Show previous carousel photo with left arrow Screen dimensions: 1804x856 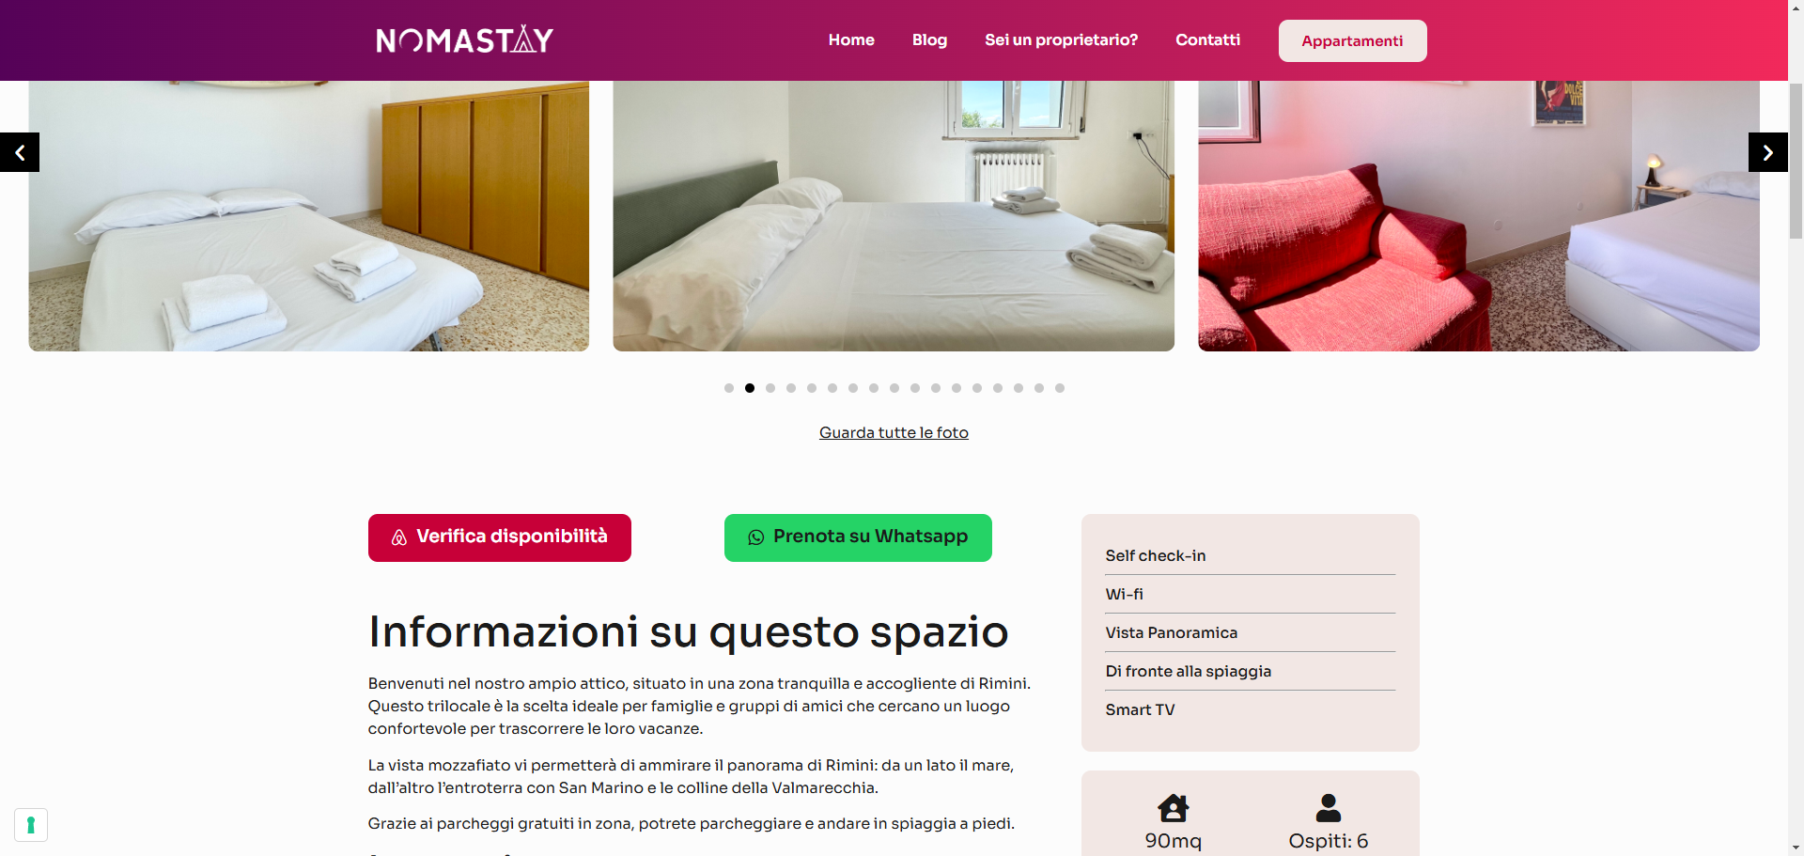20,152
